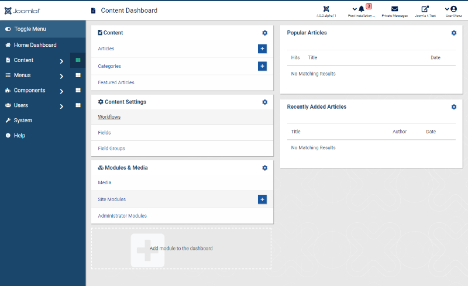Click the Author column header in Recently Added Articles
This screenshot has height=286, width=468.
click(400, 132)
